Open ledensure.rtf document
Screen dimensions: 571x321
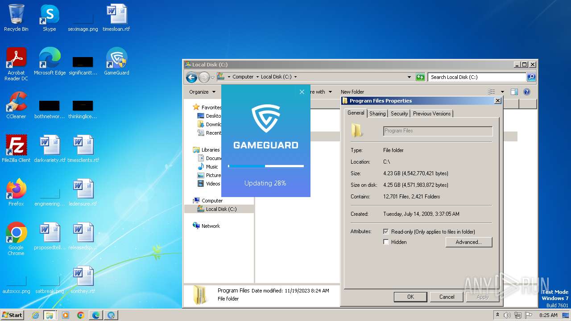click(x=83, y=193)
